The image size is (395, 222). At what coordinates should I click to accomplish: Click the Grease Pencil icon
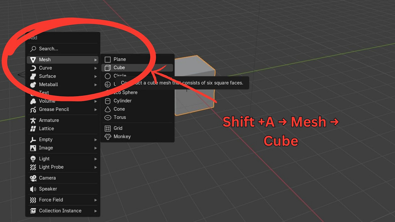[33, 110]
